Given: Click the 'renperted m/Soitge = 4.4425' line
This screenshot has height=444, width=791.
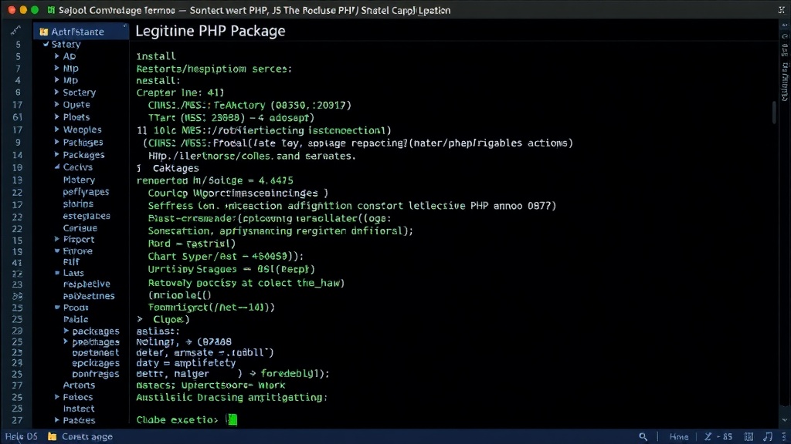Looking at the screenshot, I should [215, 180].
